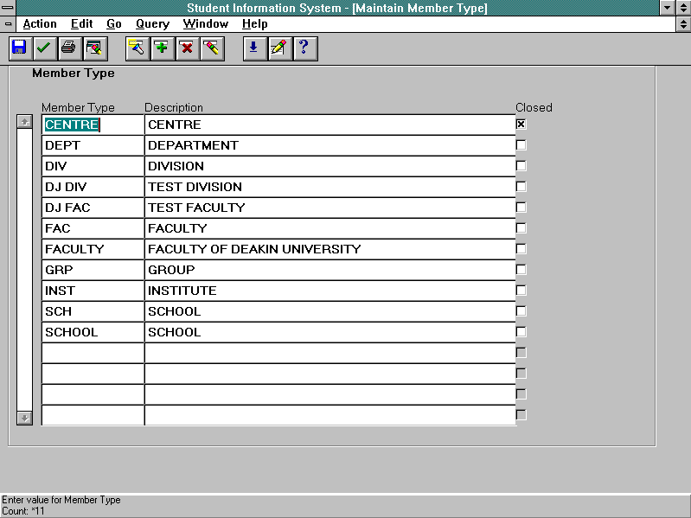This screenshot has height=518, width=691.
Task: Mark the FACULTY row as Closed
Action: 521,249
